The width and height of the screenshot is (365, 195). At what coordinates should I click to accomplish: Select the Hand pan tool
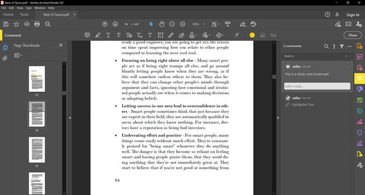[162, 24]
